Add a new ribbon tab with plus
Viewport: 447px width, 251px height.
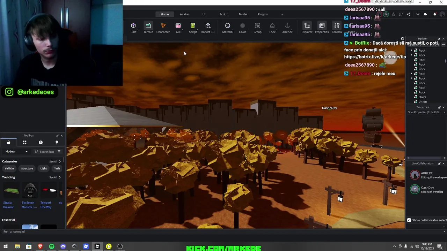pyautogui.click(x=282, y=14)
